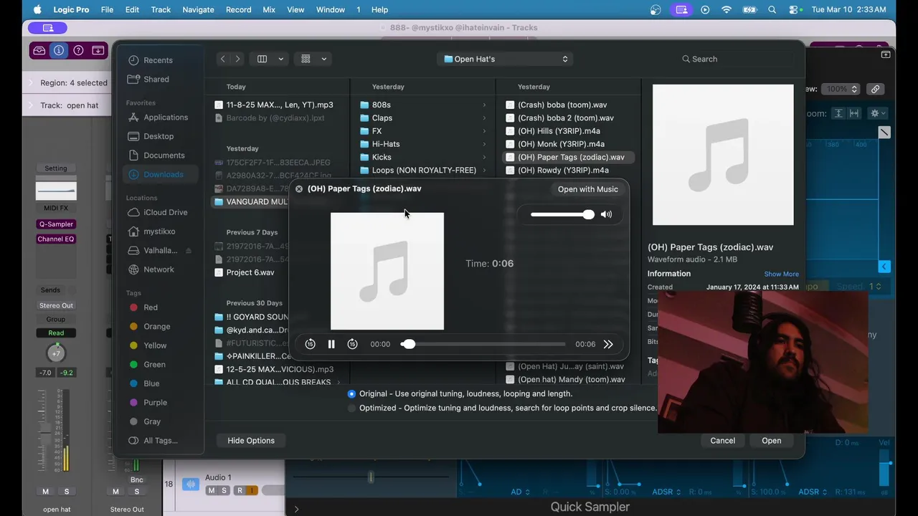Open the Mix menu
Screen dimensions: 918x516
coord(269,9)
